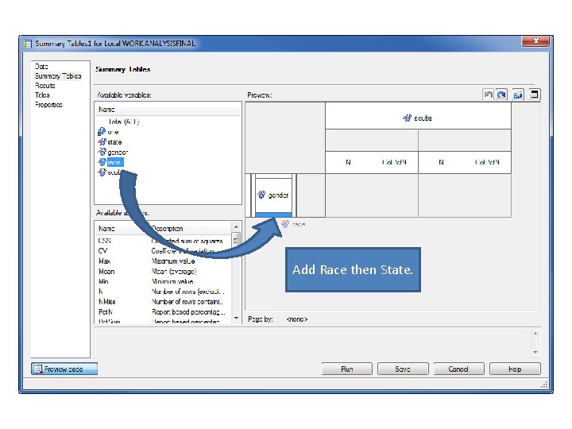
Task: Select the 'scuba' variable in available variables
Action: point(110,172)
